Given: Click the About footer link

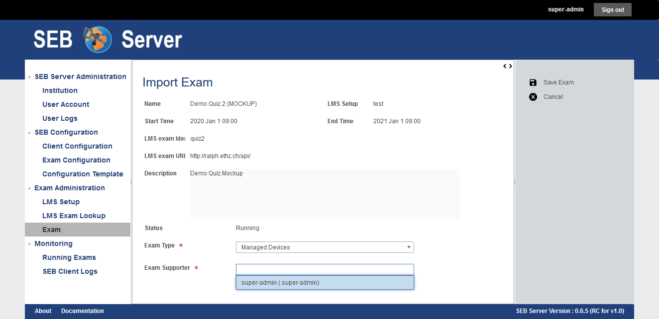Looking at the screenshot, I should (x=43, y=311).
